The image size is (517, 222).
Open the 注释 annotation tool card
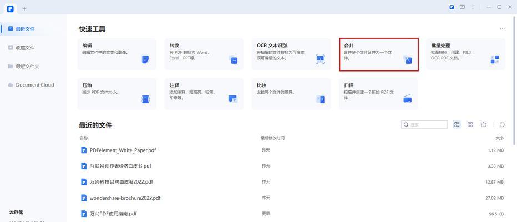pos(204,94)
